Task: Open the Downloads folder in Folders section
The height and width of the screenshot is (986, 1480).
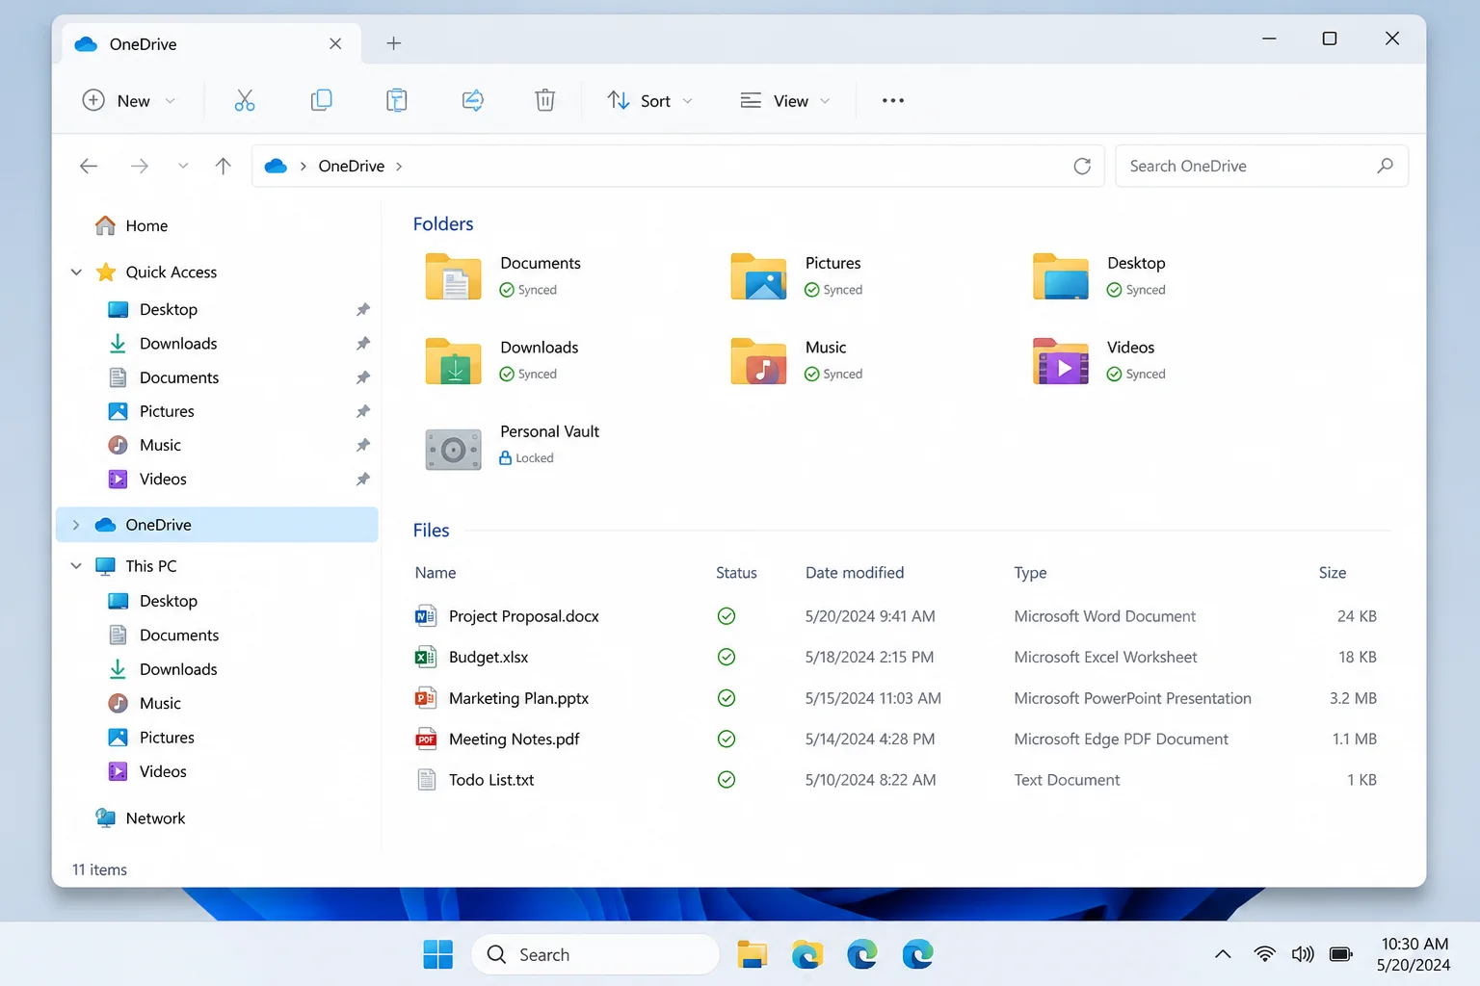Action: pyautogui.click(x=454, y=361)
